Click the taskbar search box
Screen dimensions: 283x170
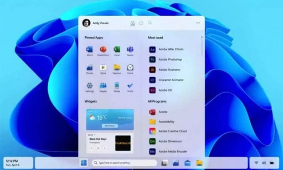[124, 163]
